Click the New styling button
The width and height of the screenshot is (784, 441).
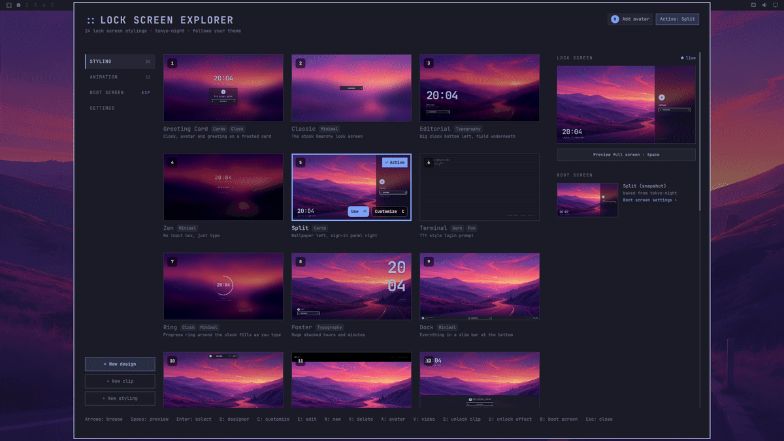tap(120, 398)
